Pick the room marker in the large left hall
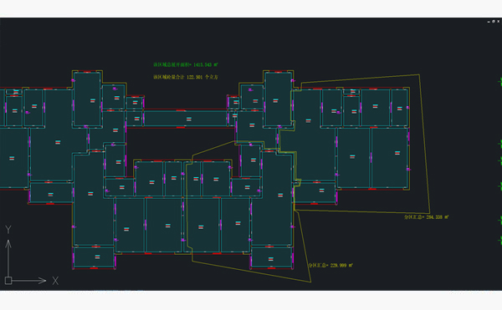Image resolution: width=502 pixels, height=310 pixels. [x=58, y=142]
